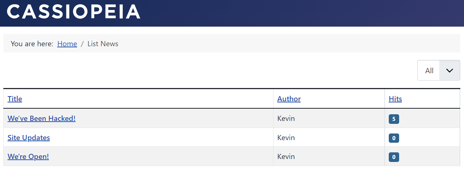This screenshot has width=464, height=176.
Task: Sort table by Hits column
Action: coord(395,99)
